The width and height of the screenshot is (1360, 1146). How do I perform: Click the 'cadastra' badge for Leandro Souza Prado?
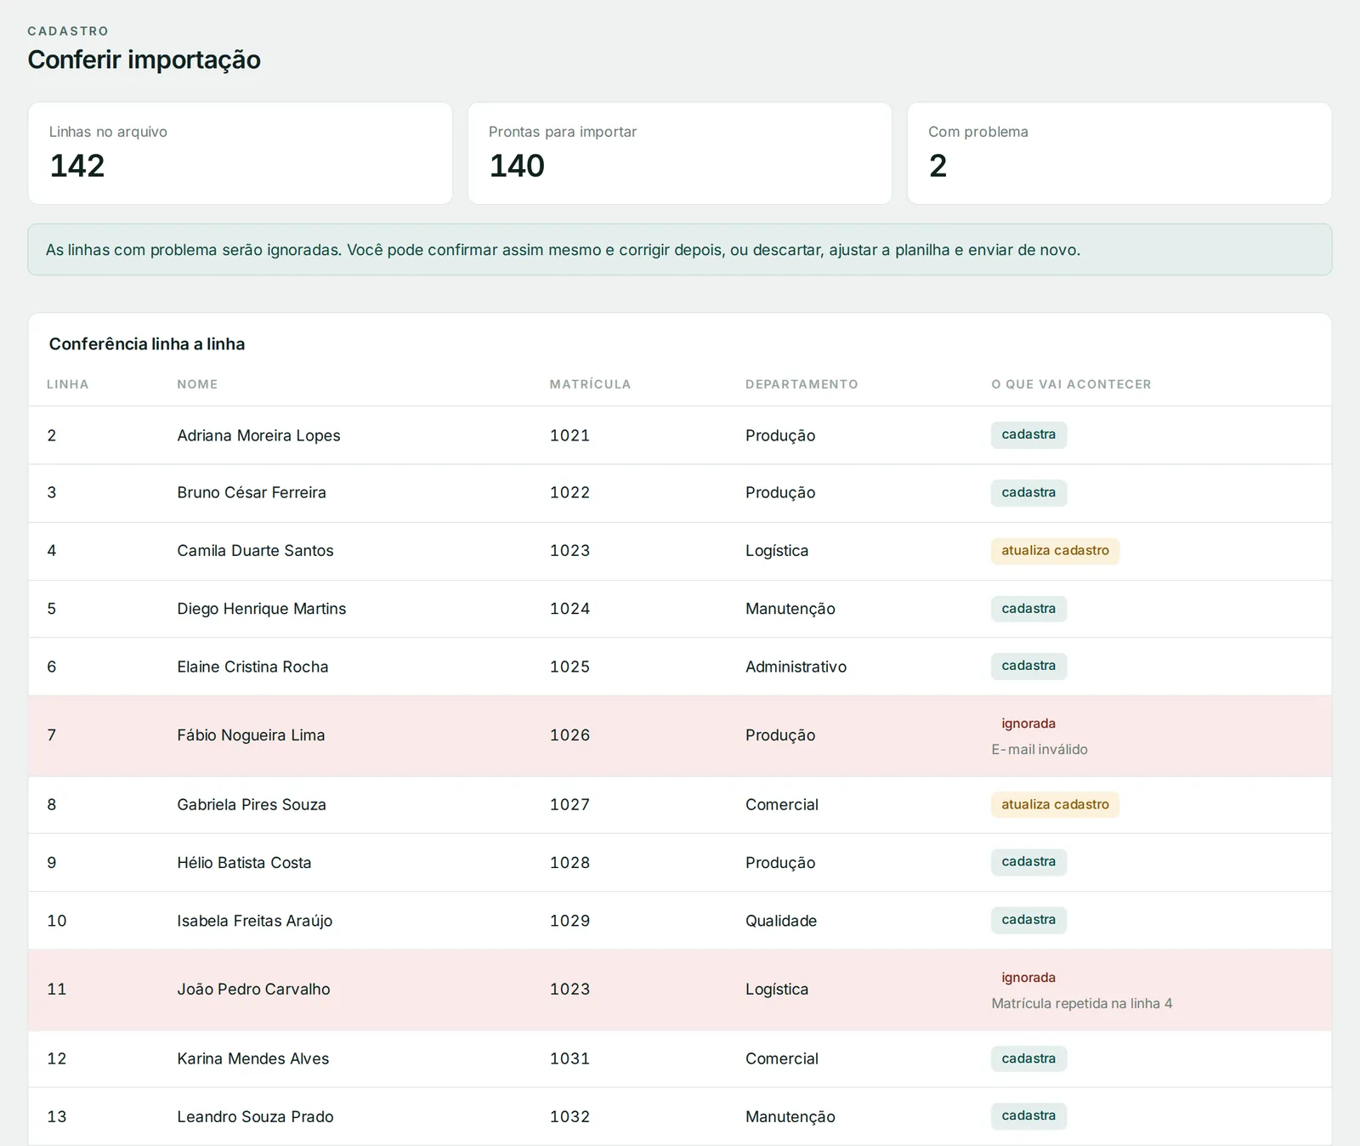[x=1028, y=1116]
